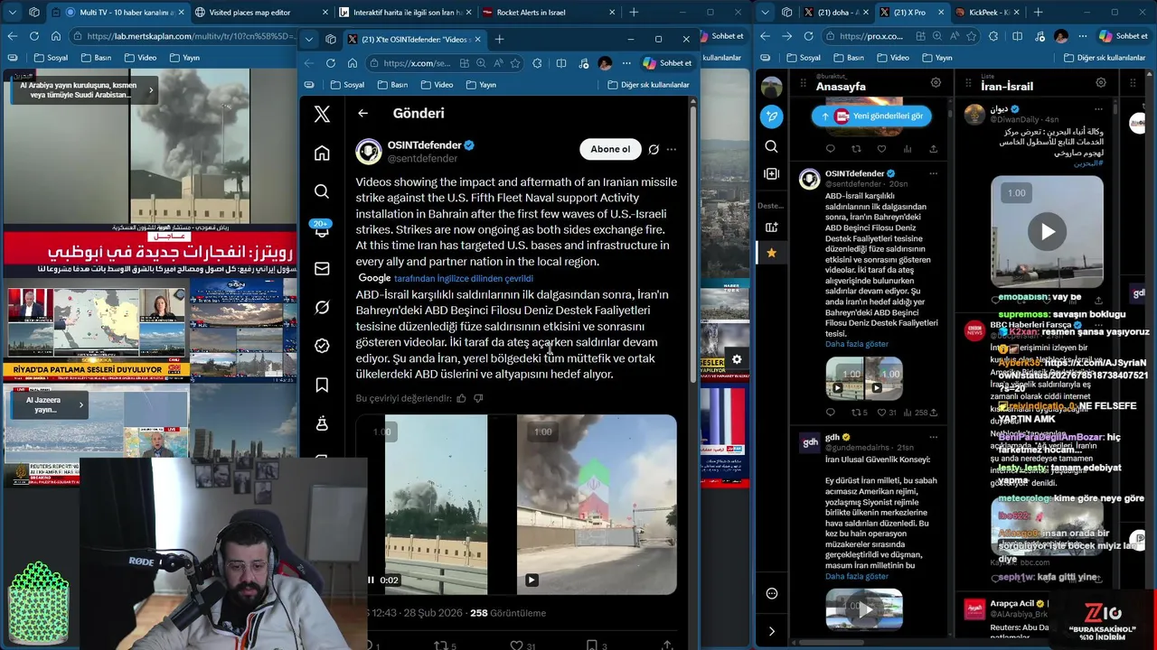
Task: Open notifications bell with 20+ badge
Action: [x=321, y=229]
